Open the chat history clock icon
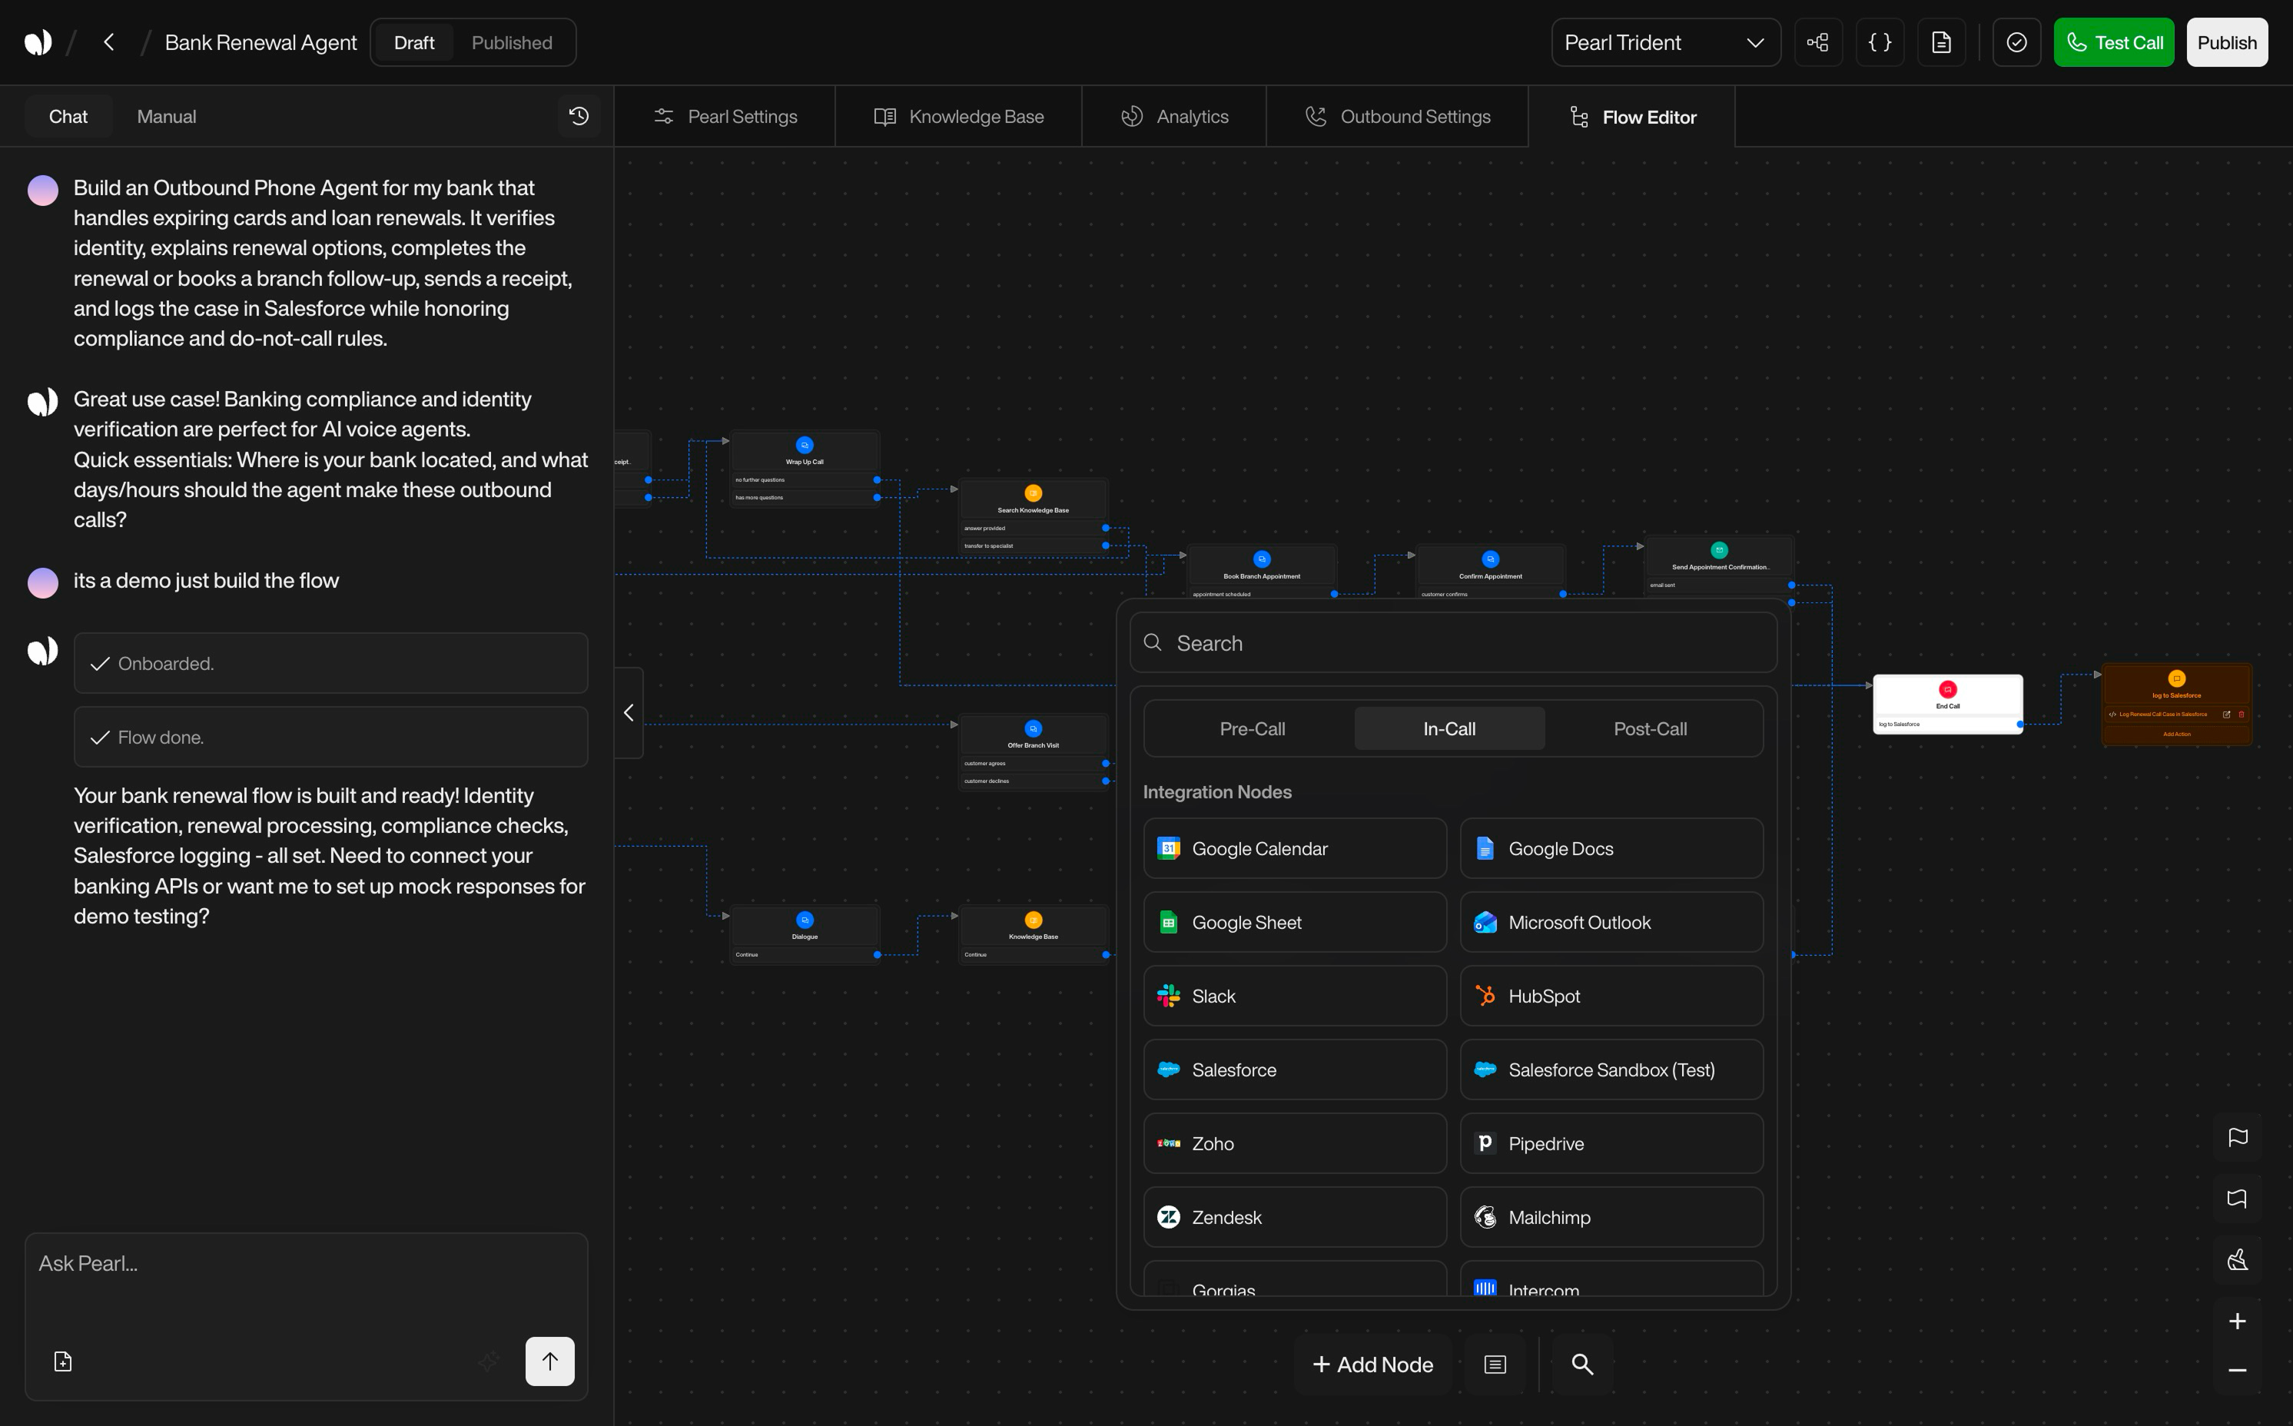This screenshot has height=1426, width=2293. [578, 116]
